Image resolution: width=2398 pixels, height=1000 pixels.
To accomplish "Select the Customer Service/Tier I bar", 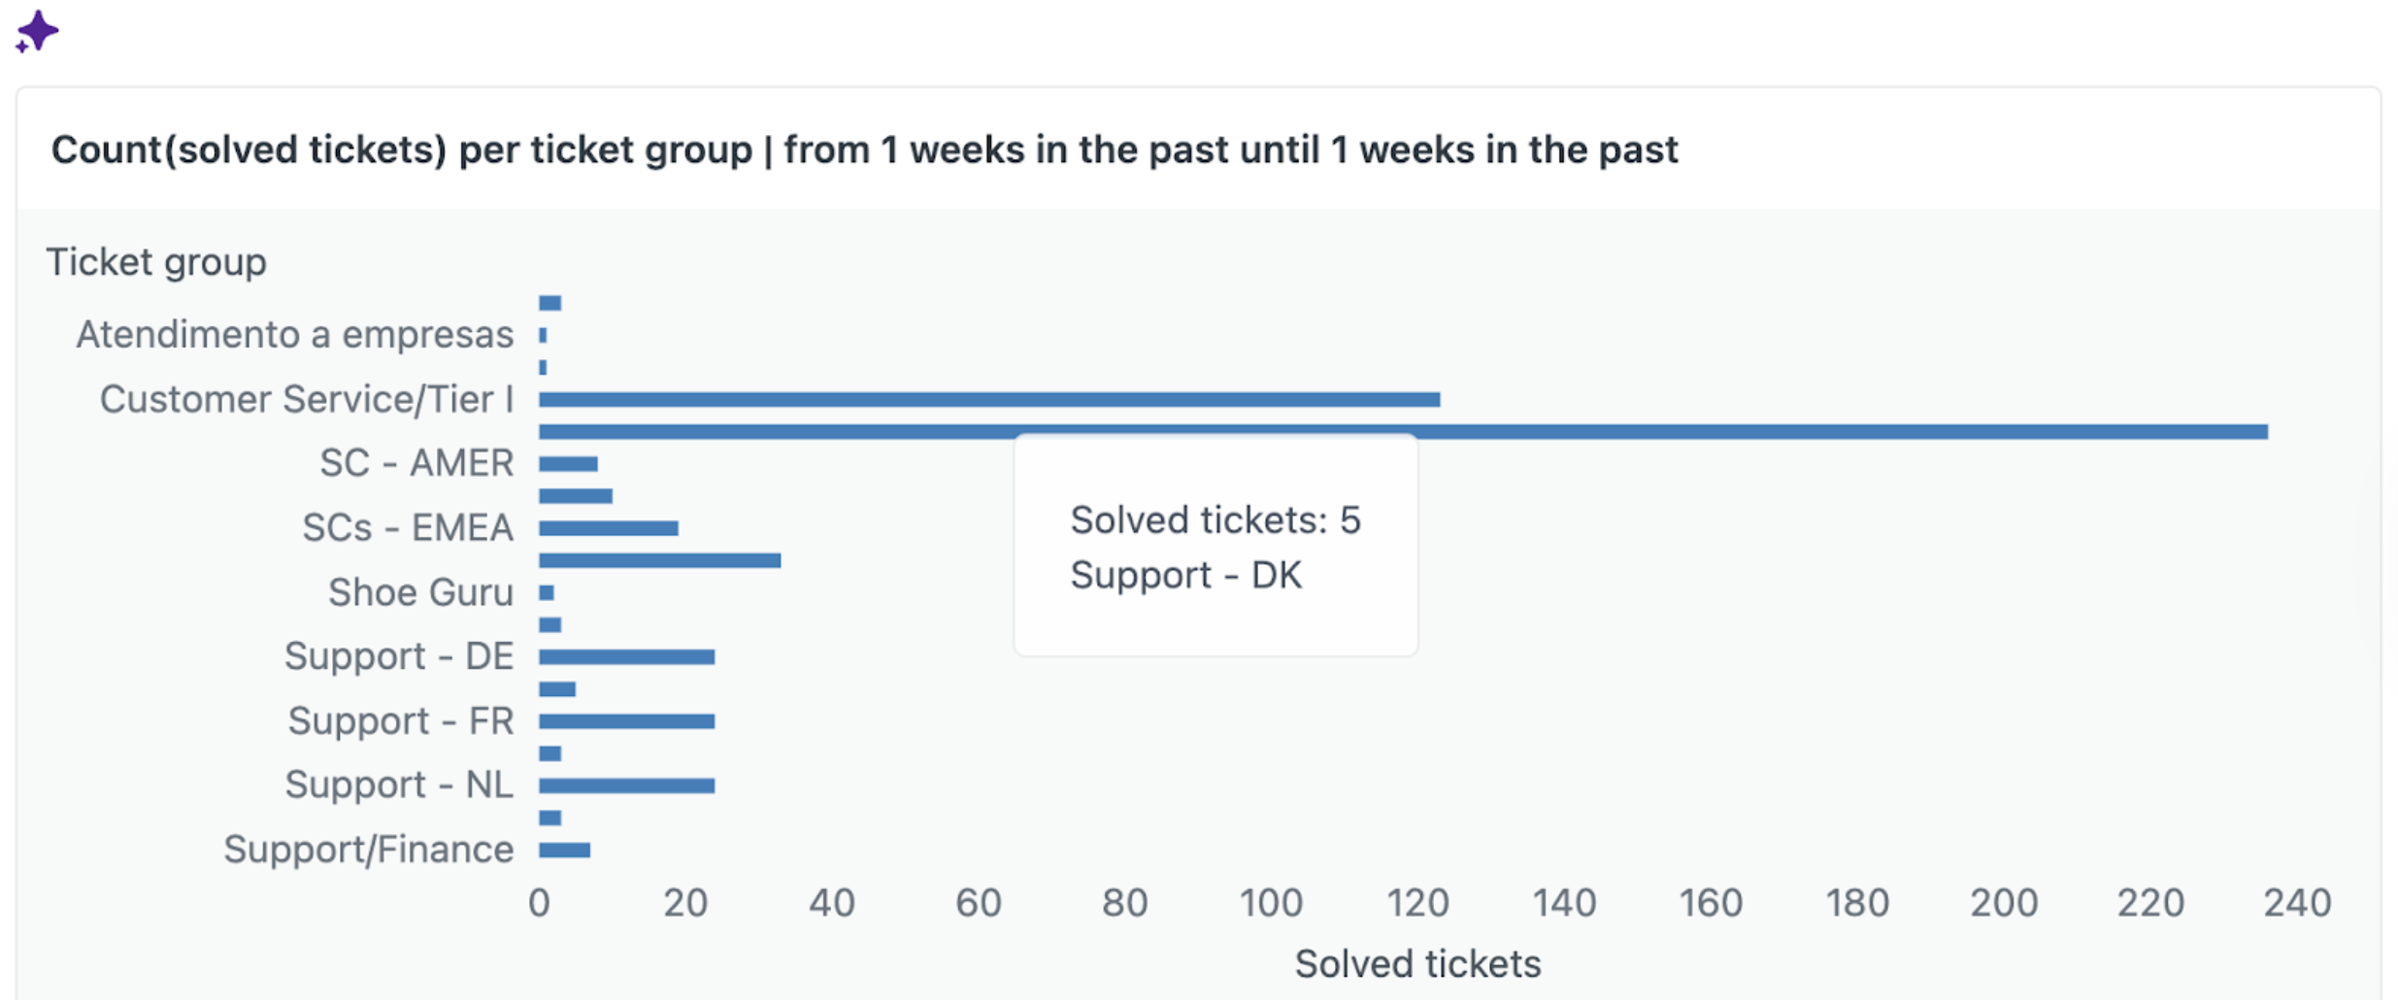I will pos(988,399).
